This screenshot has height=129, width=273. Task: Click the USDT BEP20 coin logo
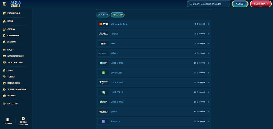(103, 92)
